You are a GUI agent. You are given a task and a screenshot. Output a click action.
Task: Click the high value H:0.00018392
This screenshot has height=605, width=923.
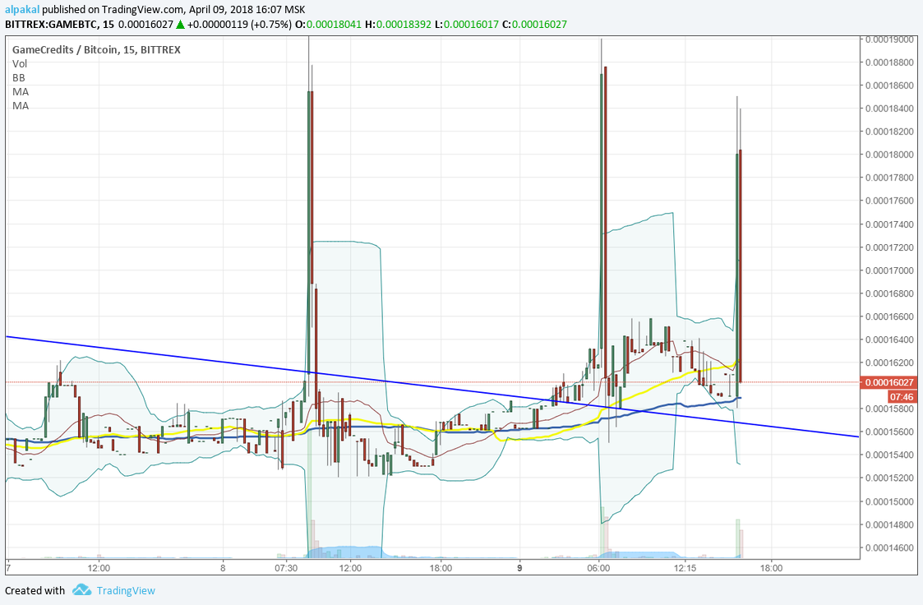click(x=398, y=24)
